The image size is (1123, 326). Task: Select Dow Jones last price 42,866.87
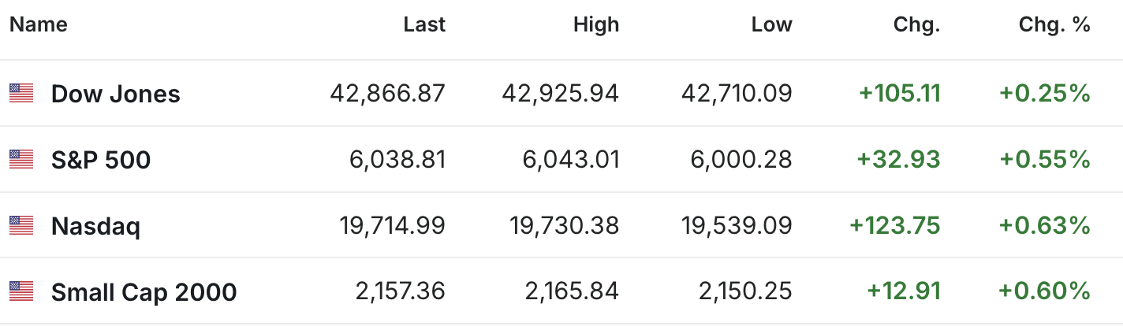[388, 94]
